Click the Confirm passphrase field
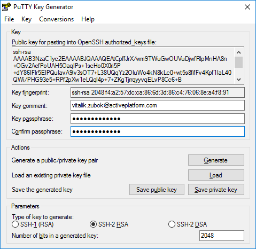Image resolution: width=256 pixels, height=249 pixels. [x=158, y=131]
